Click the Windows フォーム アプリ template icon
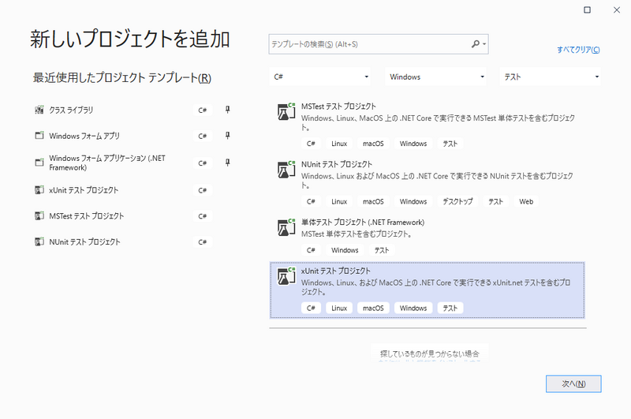The image size is (631, 419). click(x=39, y=136)
